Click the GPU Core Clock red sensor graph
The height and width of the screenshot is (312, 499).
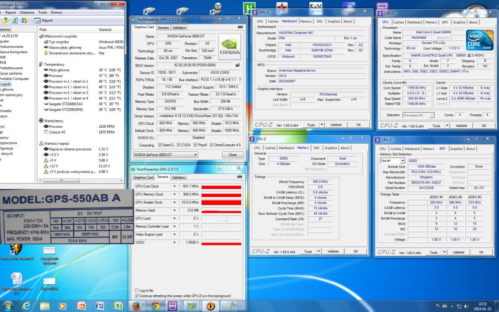(x=221, y=186)
